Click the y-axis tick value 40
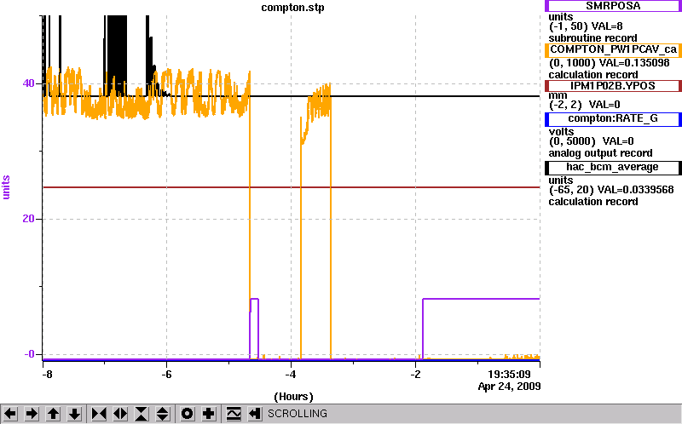Image resolution: width=682 pixels, height=424 pixels. tap(28, 83)
